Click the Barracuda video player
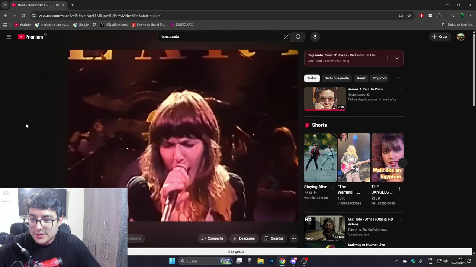Viewport: 476px width, 267px height. click(183, 135)
